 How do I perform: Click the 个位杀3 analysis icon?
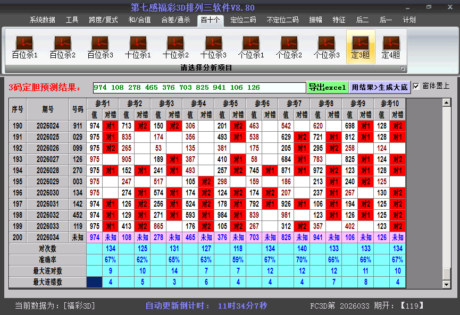pyautogui.click(x=327, y=47)
